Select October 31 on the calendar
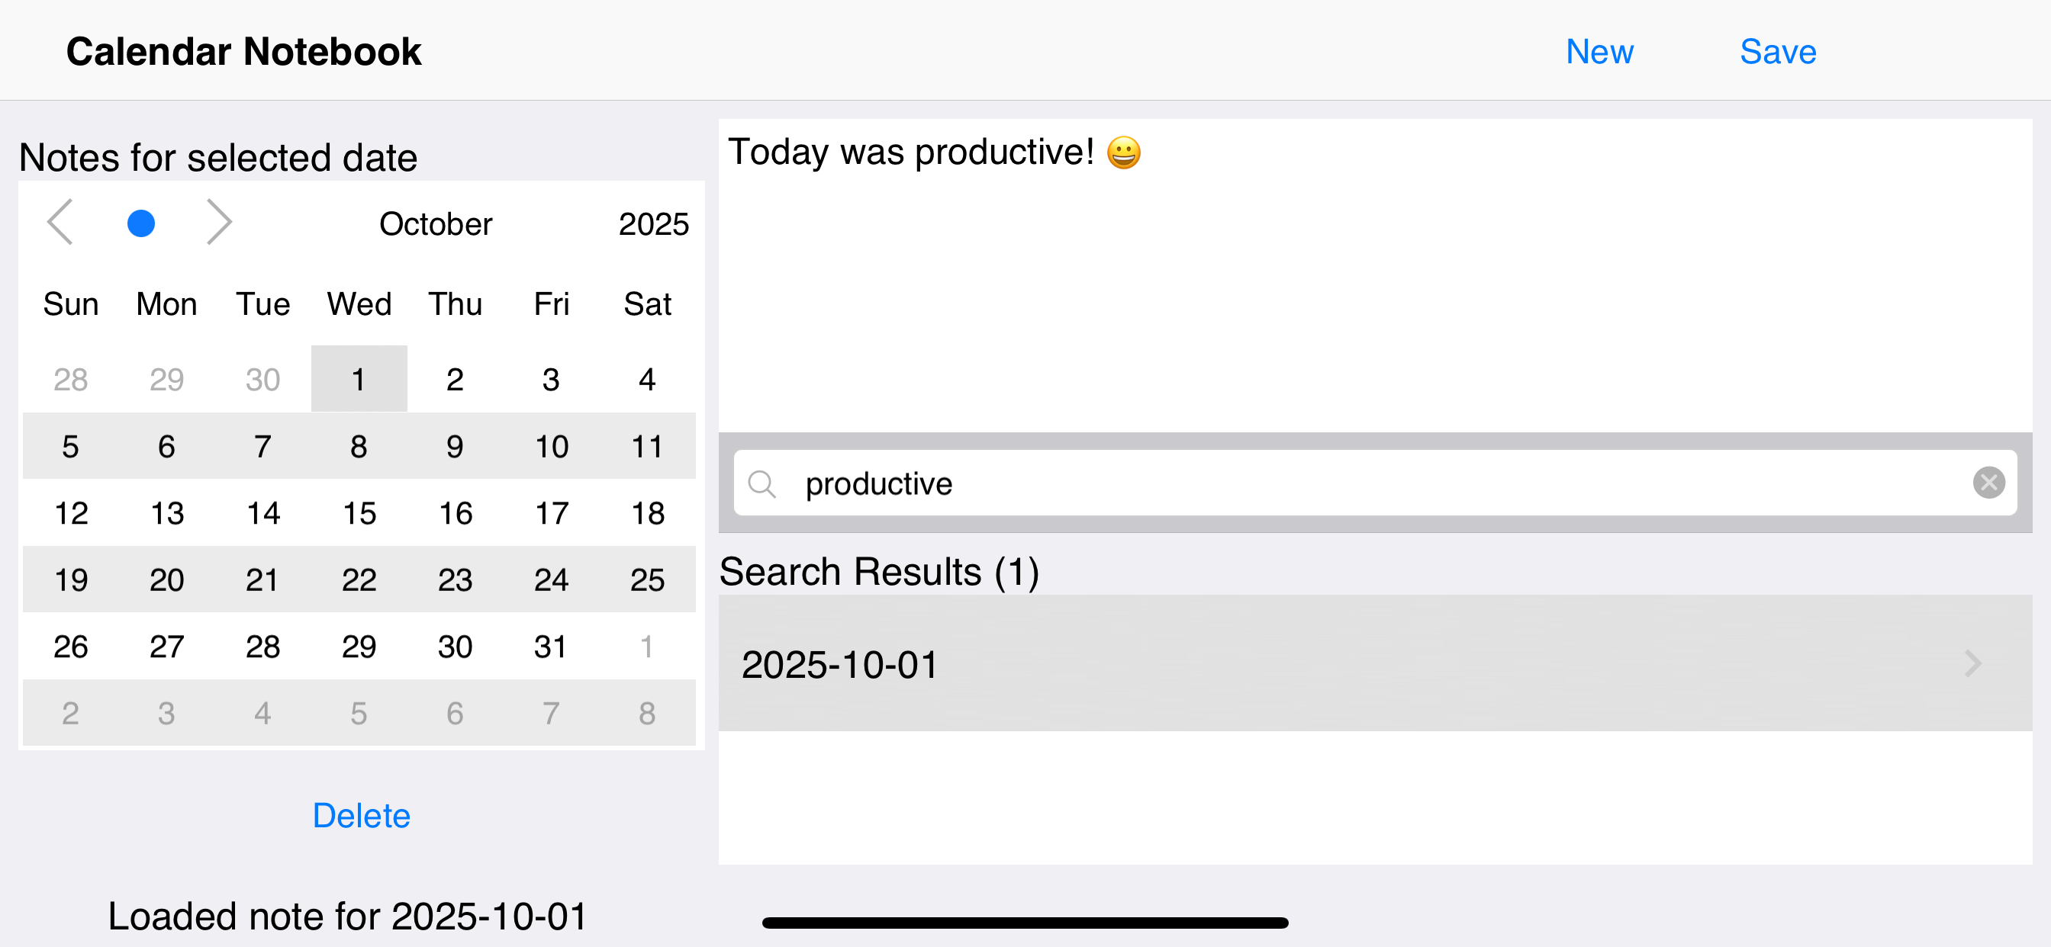 click(551, 646)
